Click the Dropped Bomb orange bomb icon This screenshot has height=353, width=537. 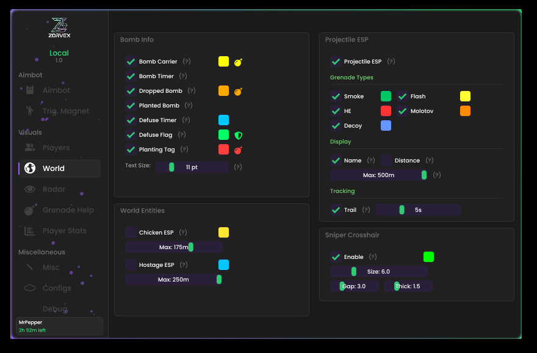[239, 91]
